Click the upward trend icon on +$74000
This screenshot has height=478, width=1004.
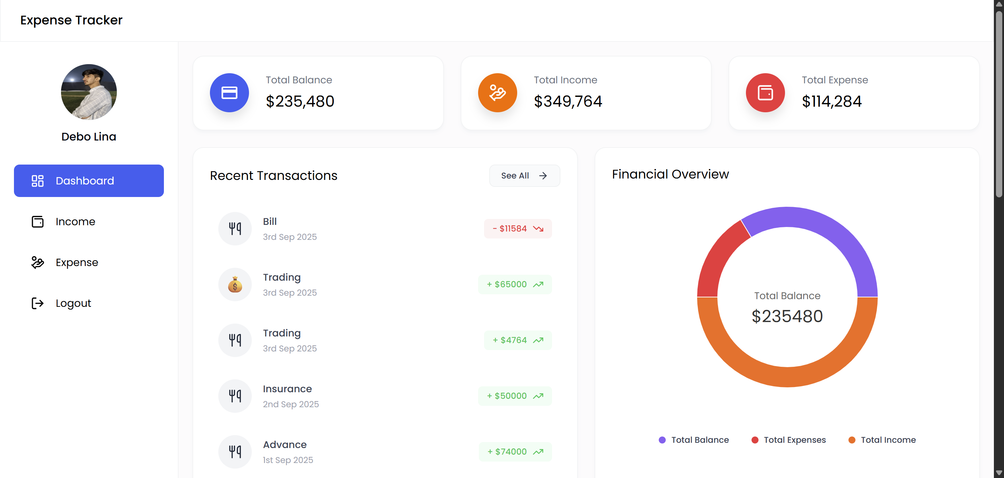point(538,452)
